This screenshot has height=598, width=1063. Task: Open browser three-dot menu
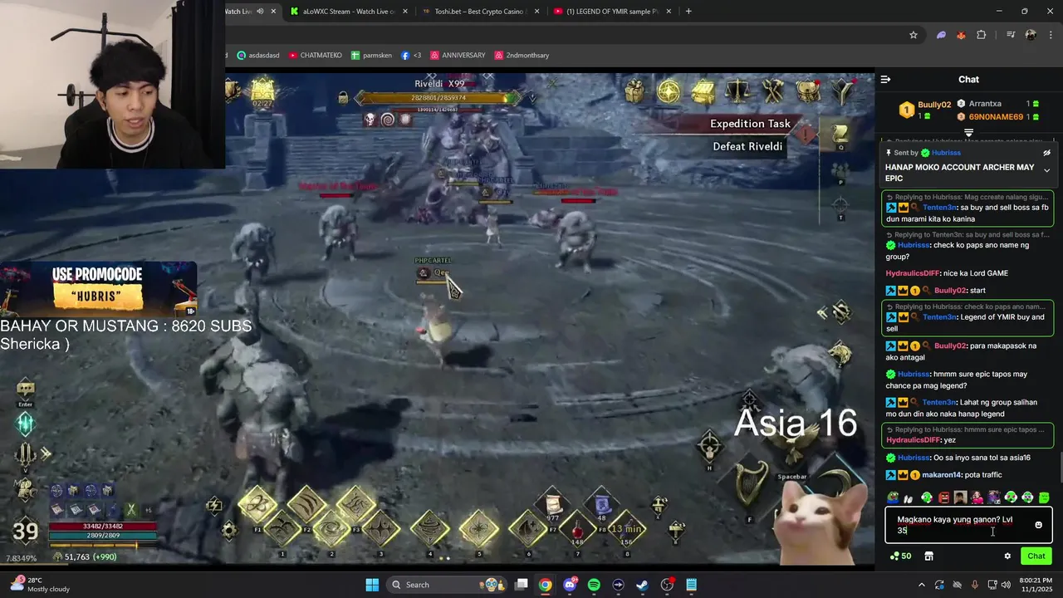1050,35
